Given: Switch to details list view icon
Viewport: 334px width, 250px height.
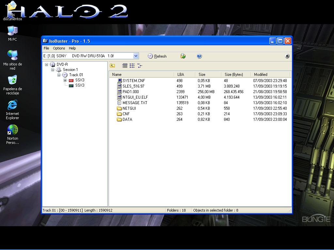Looking at the screenshot, I should [x=125, y=66].
